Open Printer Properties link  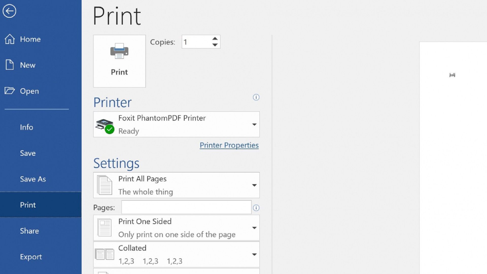pos(229,145)
